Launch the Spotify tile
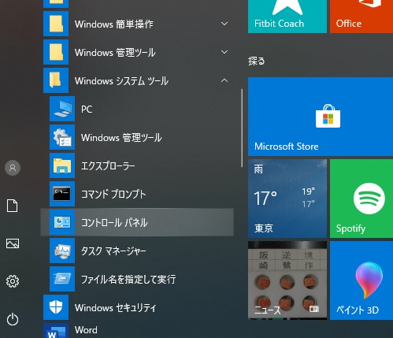Image resolution: width=393 pixels, height=338 pixels. [361, 199]
